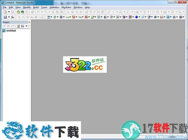Open the View menu

coord(18,7)
